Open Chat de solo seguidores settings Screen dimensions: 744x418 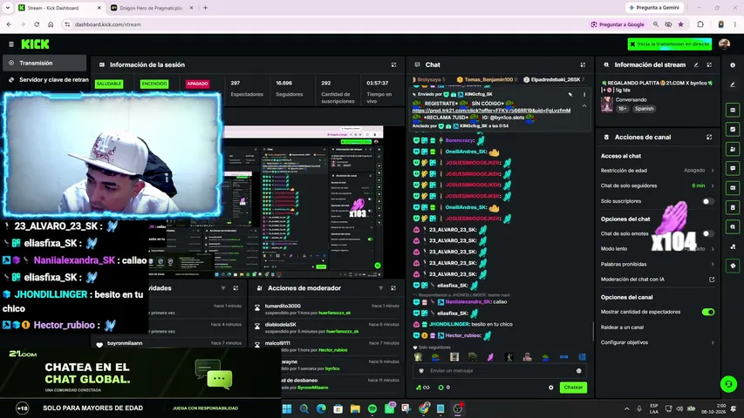657,185
